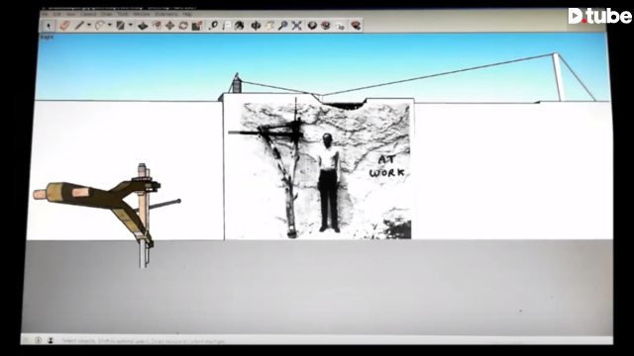
Task: Select the Line pencil tool
Action: (79, 26)
